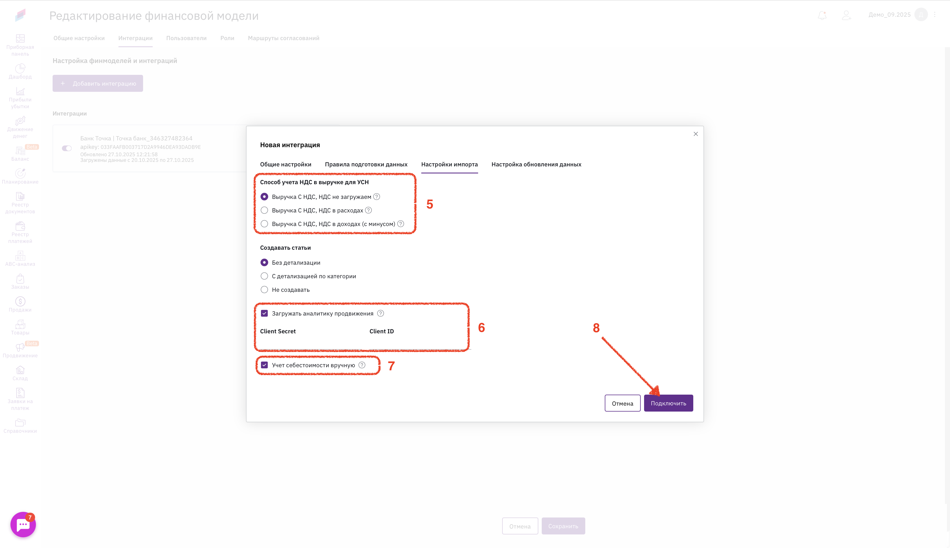Viewport: 950px width, 548px height.
Task: Click the notifications bell icon
Action: [x=822, y=15]
